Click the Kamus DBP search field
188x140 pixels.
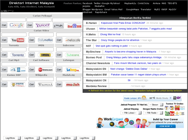[x=14, y=79]
